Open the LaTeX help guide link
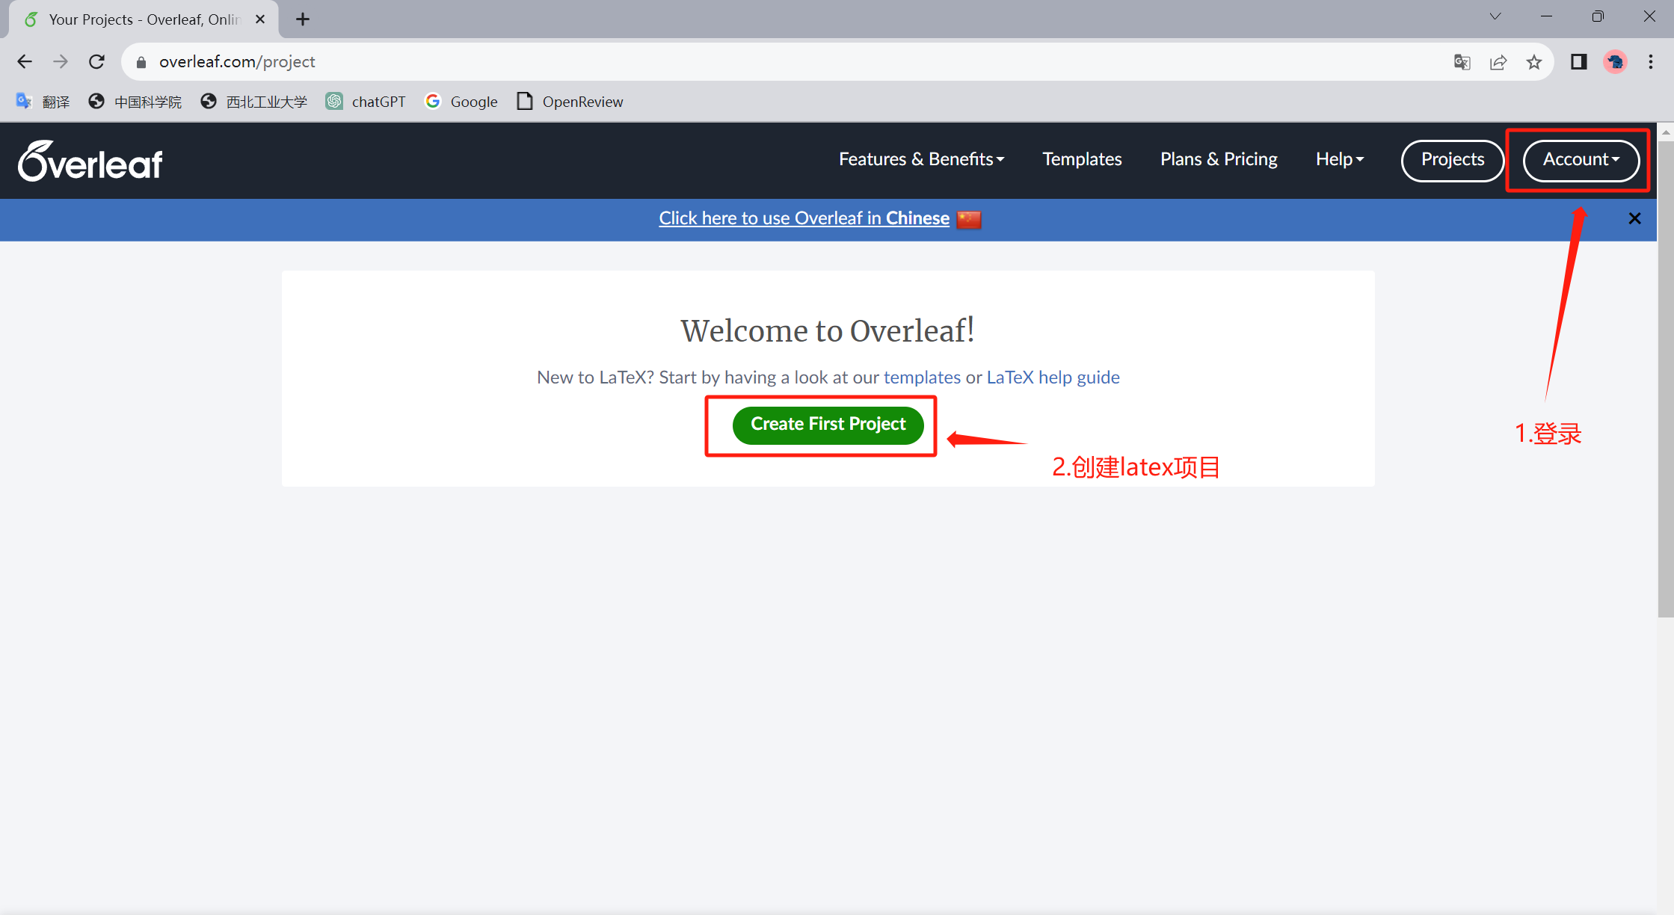Screen dimensions: 1674x915 (x=1053, y=378)
